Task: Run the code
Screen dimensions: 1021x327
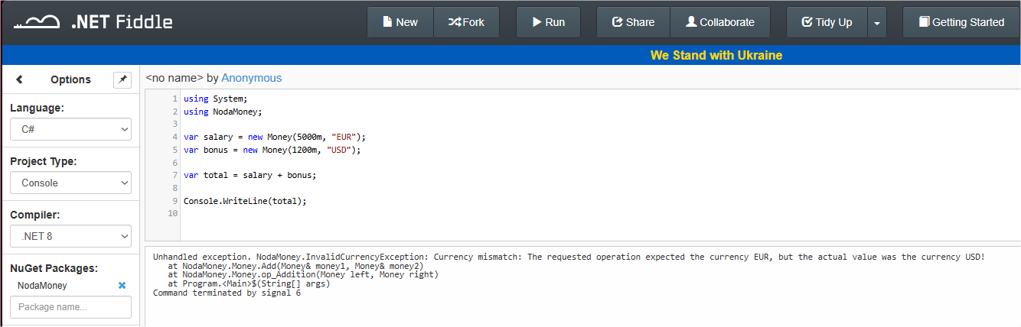Action: pyautogui.click(x=549, y=22)
